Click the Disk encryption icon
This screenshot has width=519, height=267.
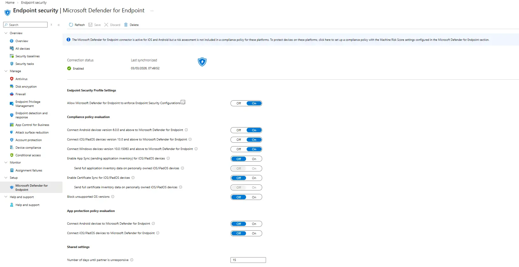coord(12,86)
